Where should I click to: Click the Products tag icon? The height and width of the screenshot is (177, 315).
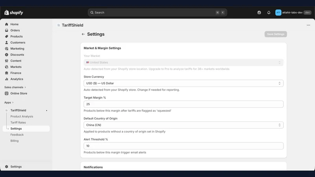click(x=7, y=36)
